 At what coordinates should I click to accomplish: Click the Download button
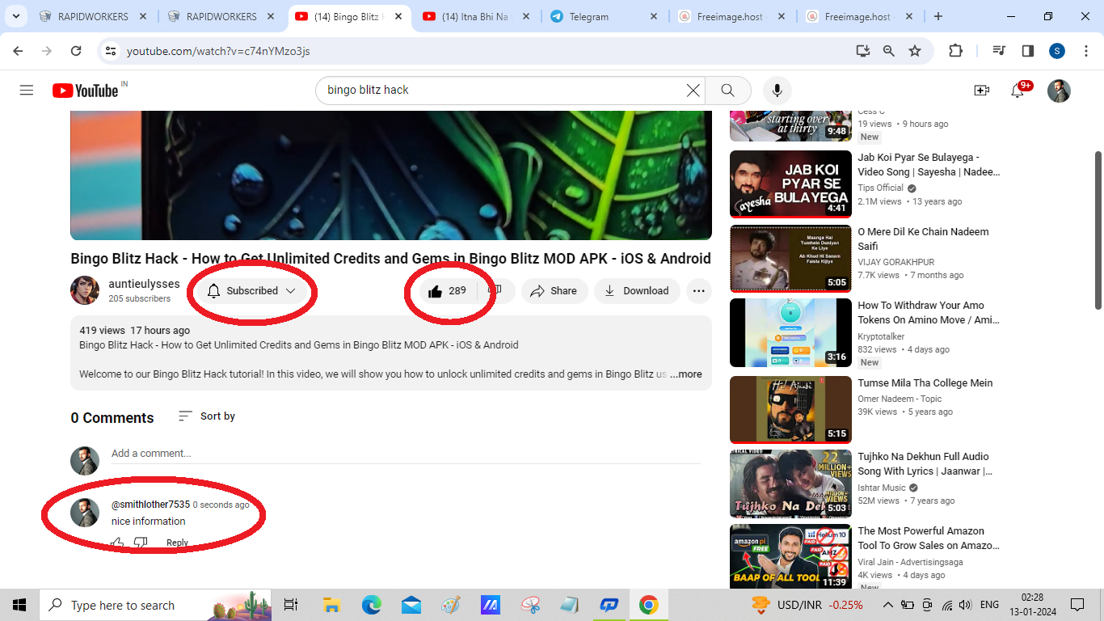point(637,291)
